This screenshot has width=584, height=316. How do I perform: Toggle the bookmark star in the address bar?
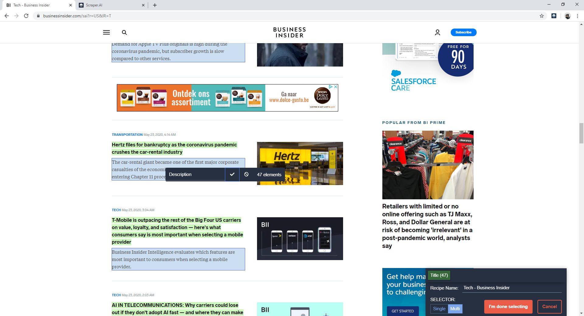[542, 16]
